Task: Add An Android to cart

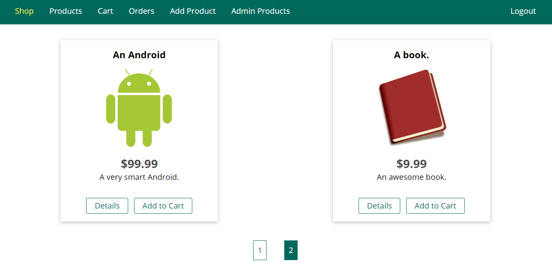Action: coord(163,206)
